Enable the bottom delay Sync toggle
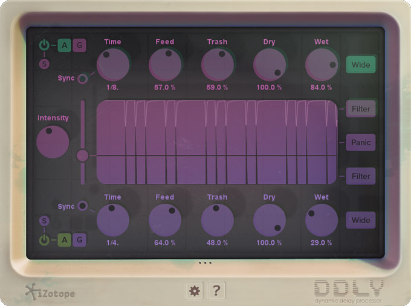411x306 pixels. [x=83, y=206]
